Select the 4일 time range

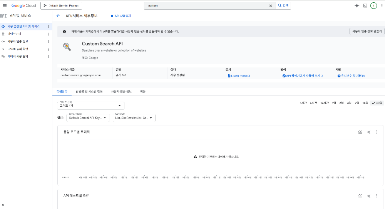(349, 103)
